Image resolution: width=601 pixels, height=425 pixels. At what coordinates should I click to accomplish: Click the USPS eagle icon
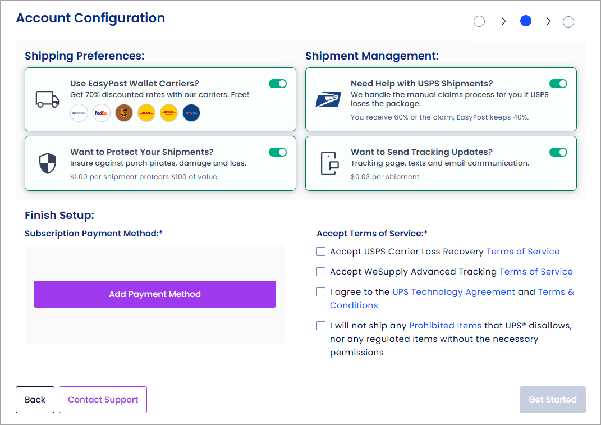click(328, 99)
